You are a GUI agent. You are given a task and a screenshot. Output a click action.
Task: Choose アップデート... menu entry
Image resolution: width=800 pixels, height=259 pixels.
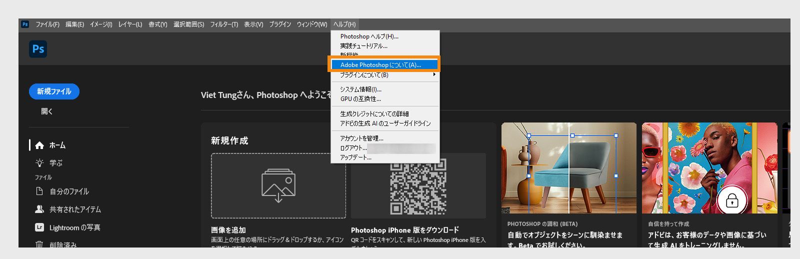[385, 157]
